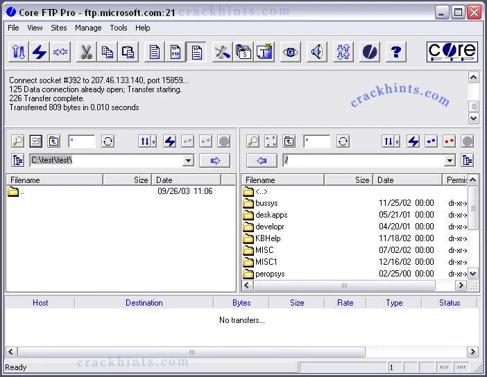487x377 pixels.
Task: Open the remote transfer mode dropdown arrow
Action: pyautogui.click(x=397, y=141)
